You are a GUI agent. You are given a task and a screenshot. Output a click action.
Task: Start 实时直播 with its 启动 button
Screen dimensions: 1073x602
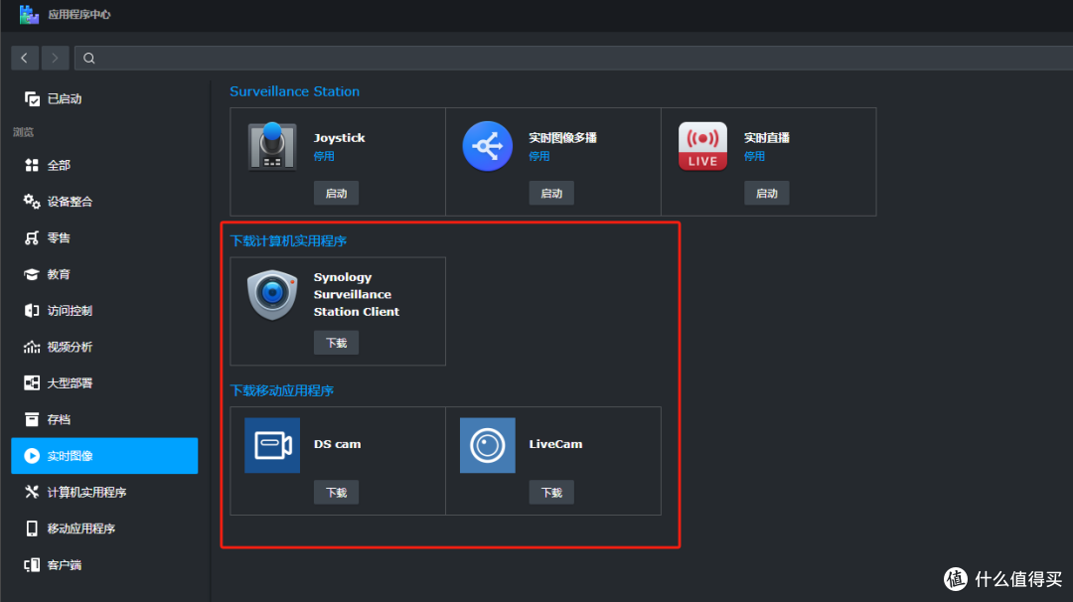point(766,193)
